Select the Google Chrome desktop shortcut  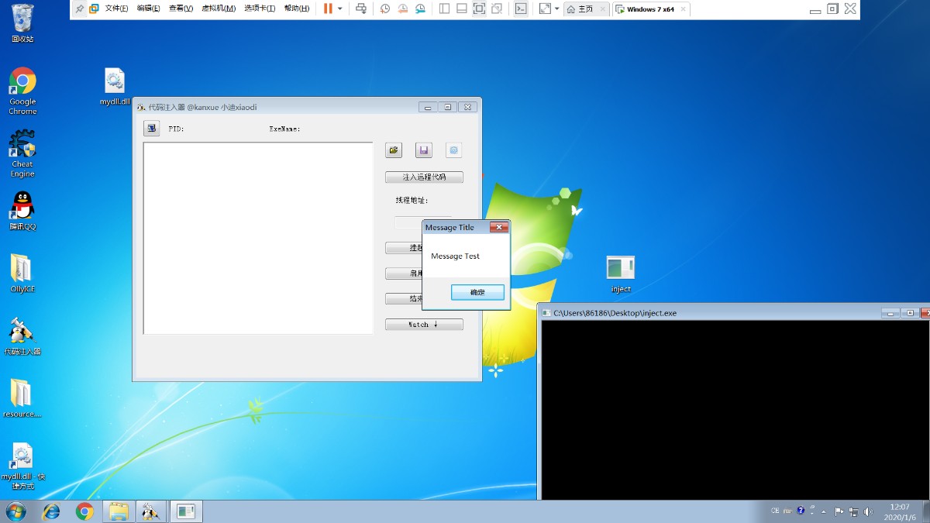(x=22, y=91)
